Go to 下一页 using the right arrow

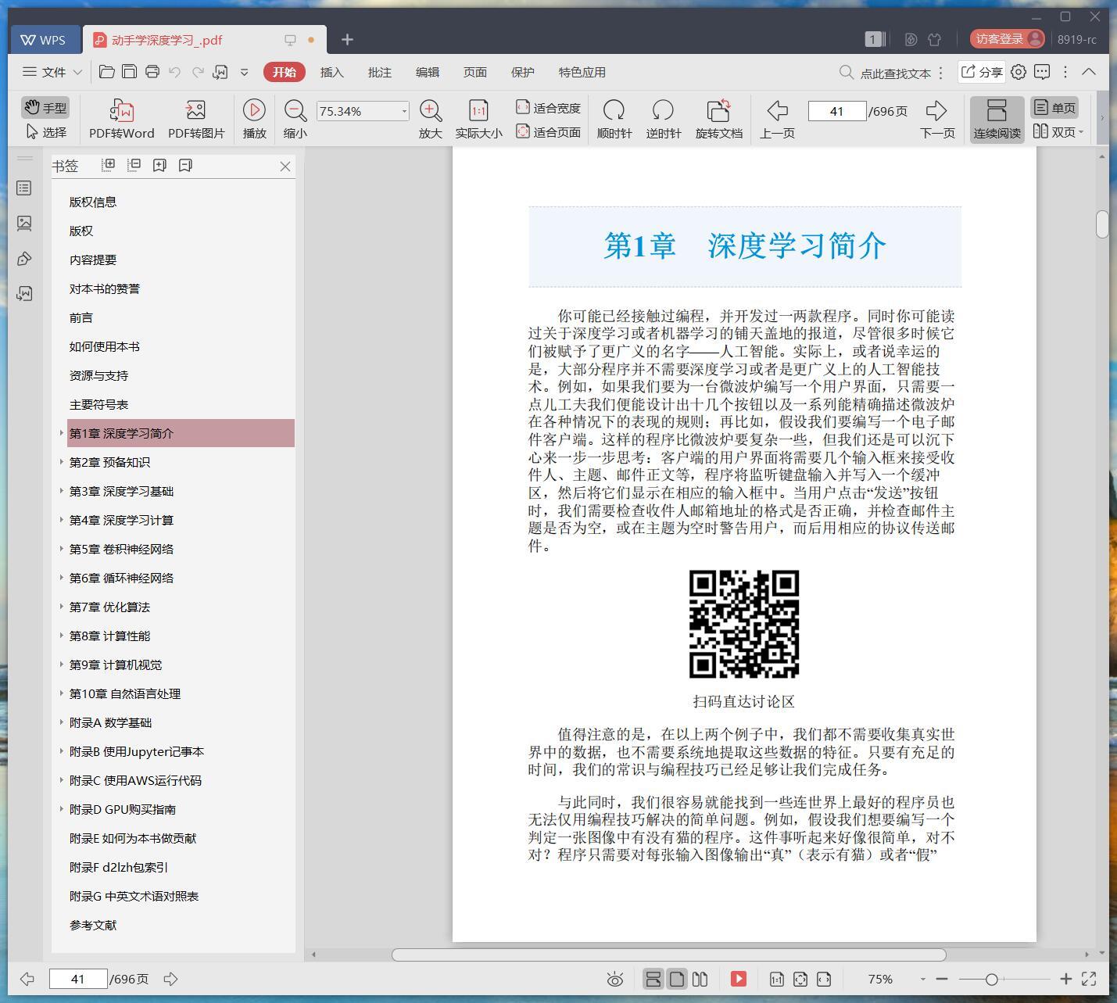pos(936,110)
